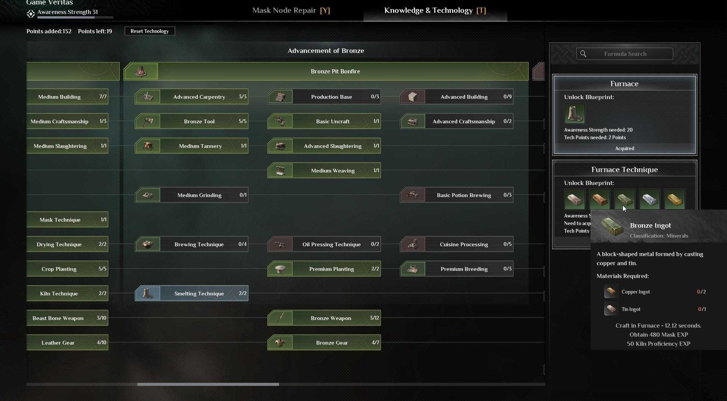Select the bronze ingot blueprint icon
Image resolution: width=727 pixels, height=401 pixels.
coord(624,199)
